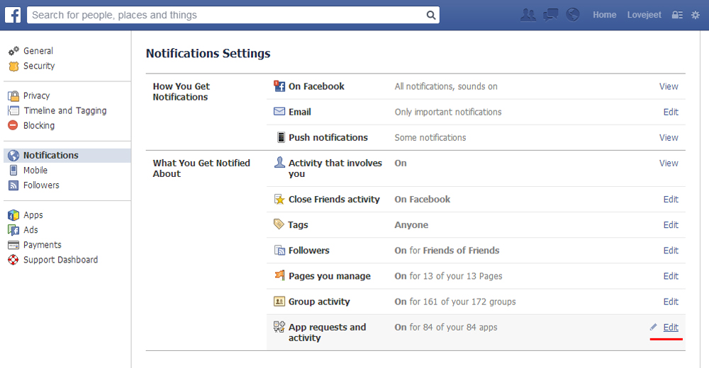Open Mobile settings section

pos(35,171)
